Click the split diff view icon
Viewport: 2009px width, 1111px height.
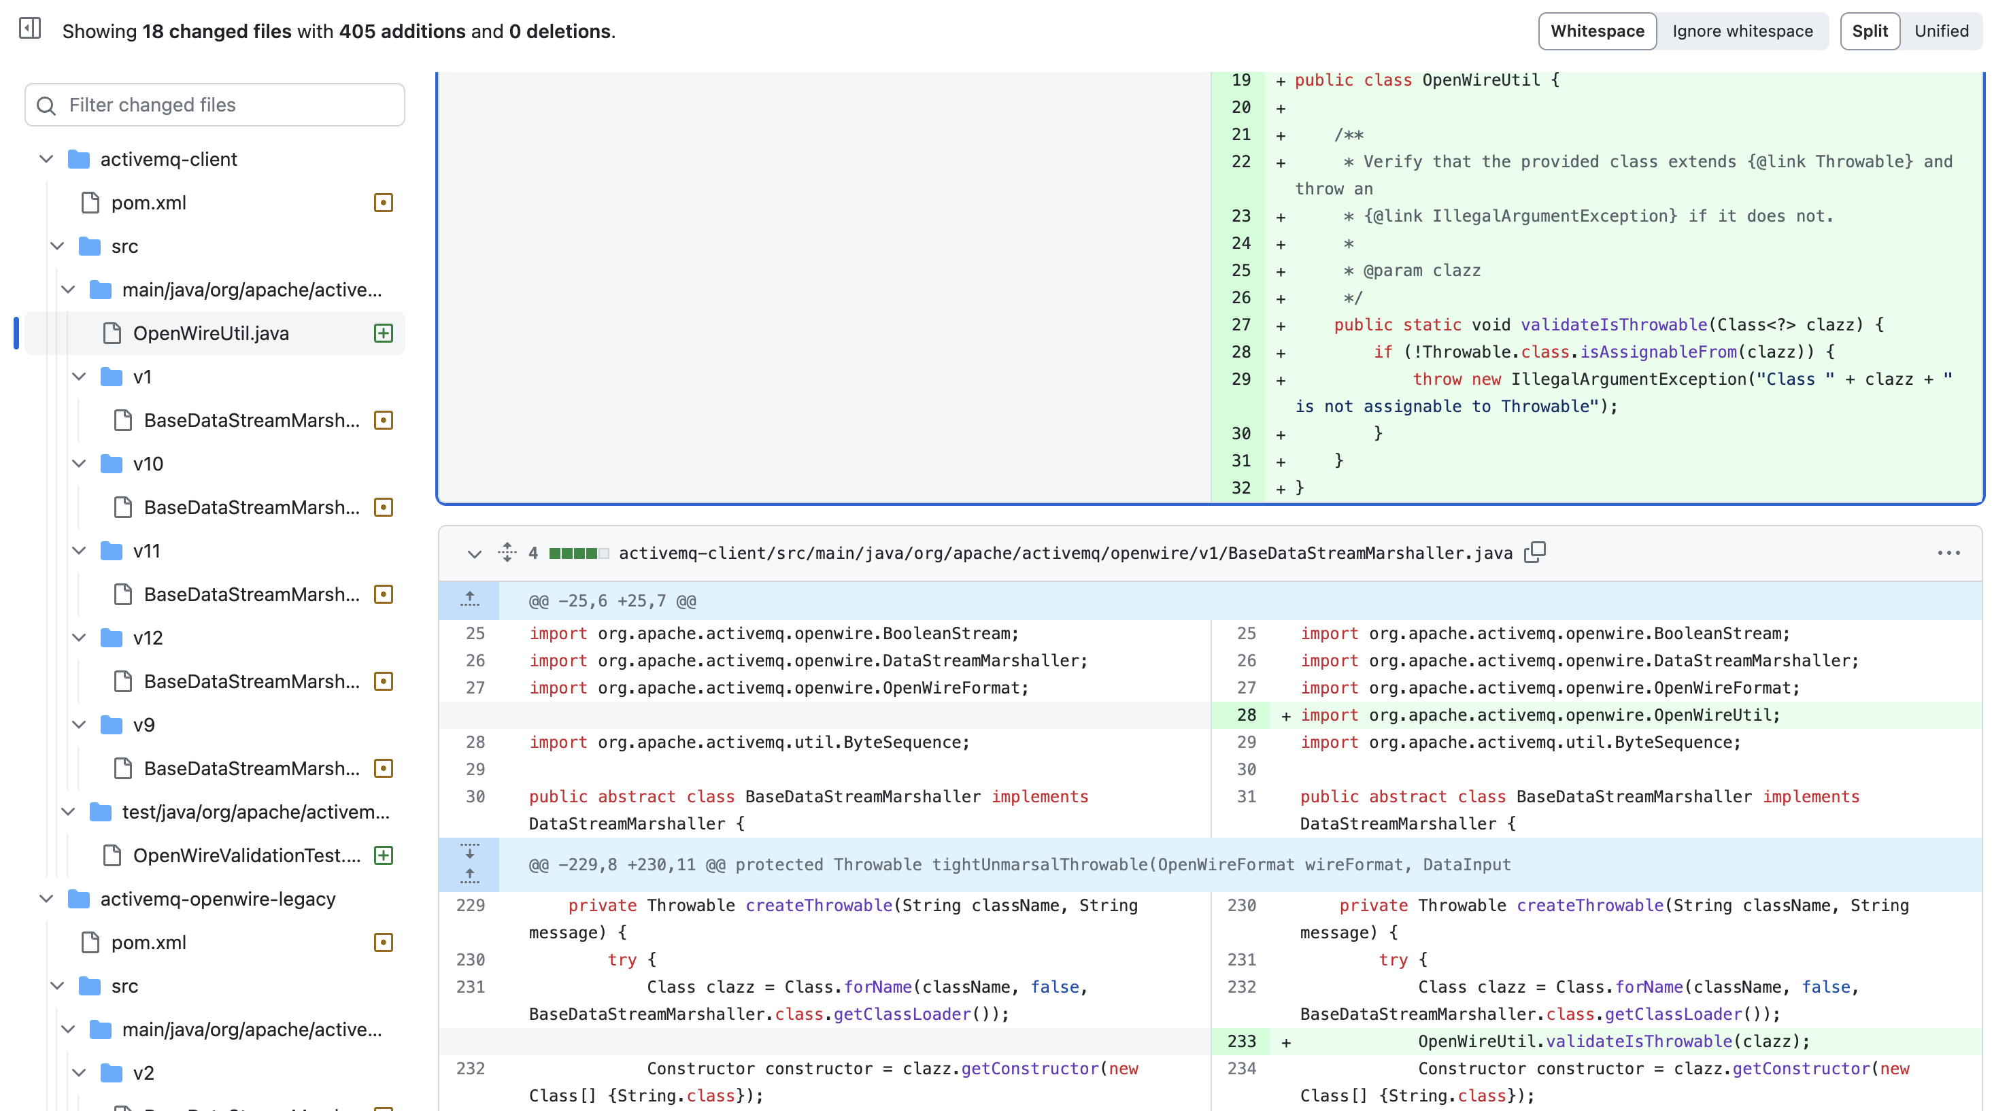[x=1871, y=30]
